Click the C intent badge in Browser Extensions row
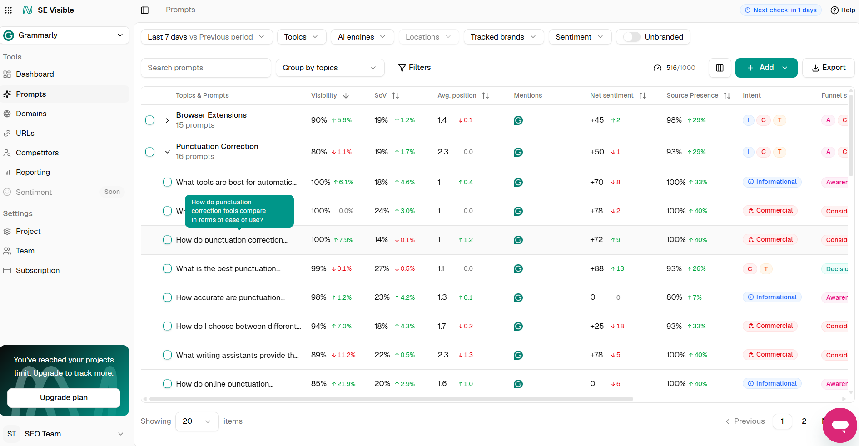This screenshot has width=859, height=446. tap(764, 120)
